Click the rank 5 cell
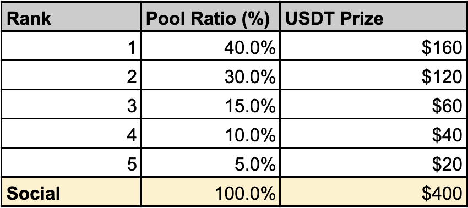This screenshot has width=468, height=208. (71, 162)
